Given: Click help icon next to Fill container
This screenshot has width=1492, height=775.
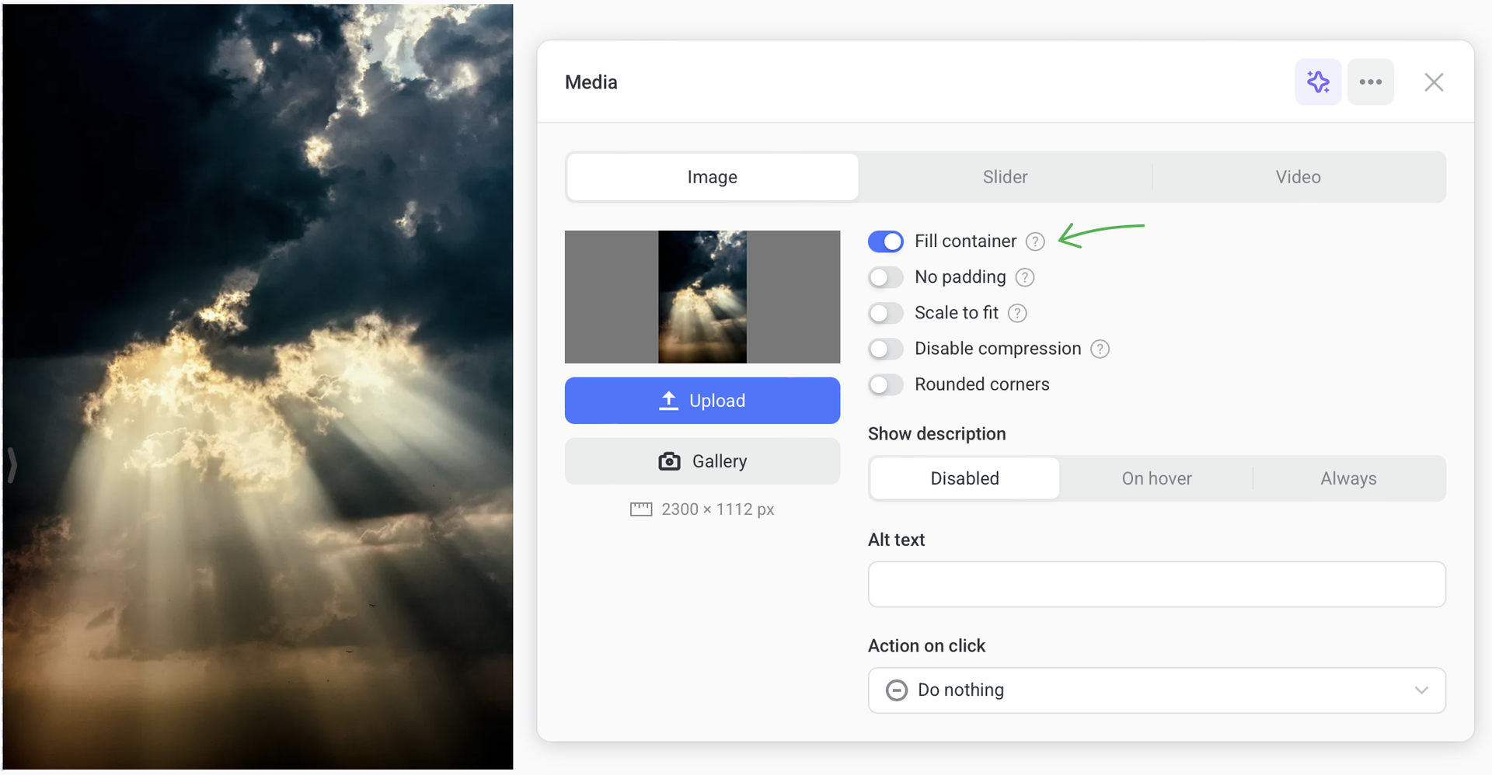Looking at the screenshot, I should 1034,242.
